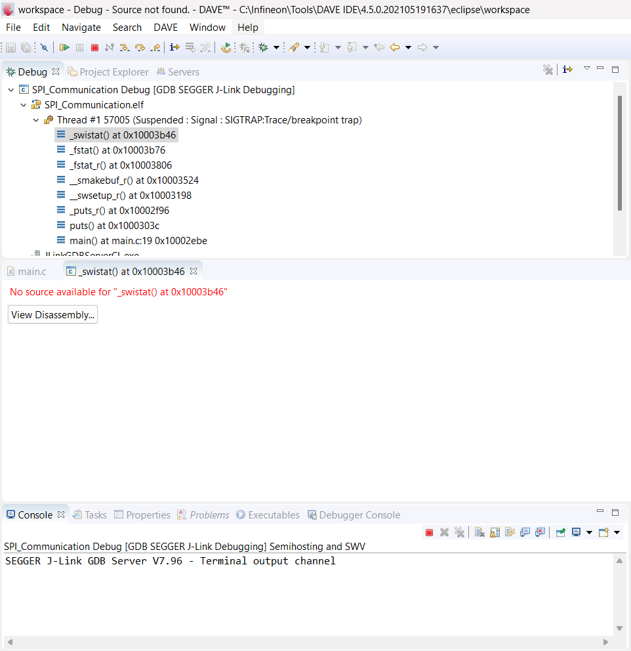The height and width of the screenshot is (651, 631).
Task: Terminate the debug session with red square
Action: (94, 47)
